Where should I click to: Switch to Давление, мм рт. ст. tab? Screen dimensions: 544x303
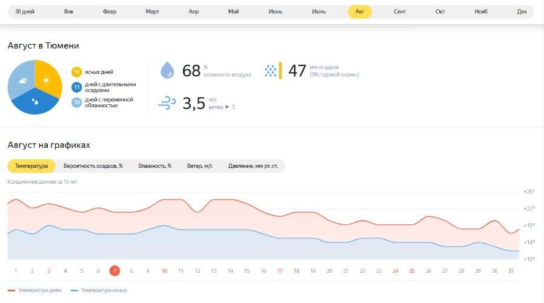coord(253,166)
